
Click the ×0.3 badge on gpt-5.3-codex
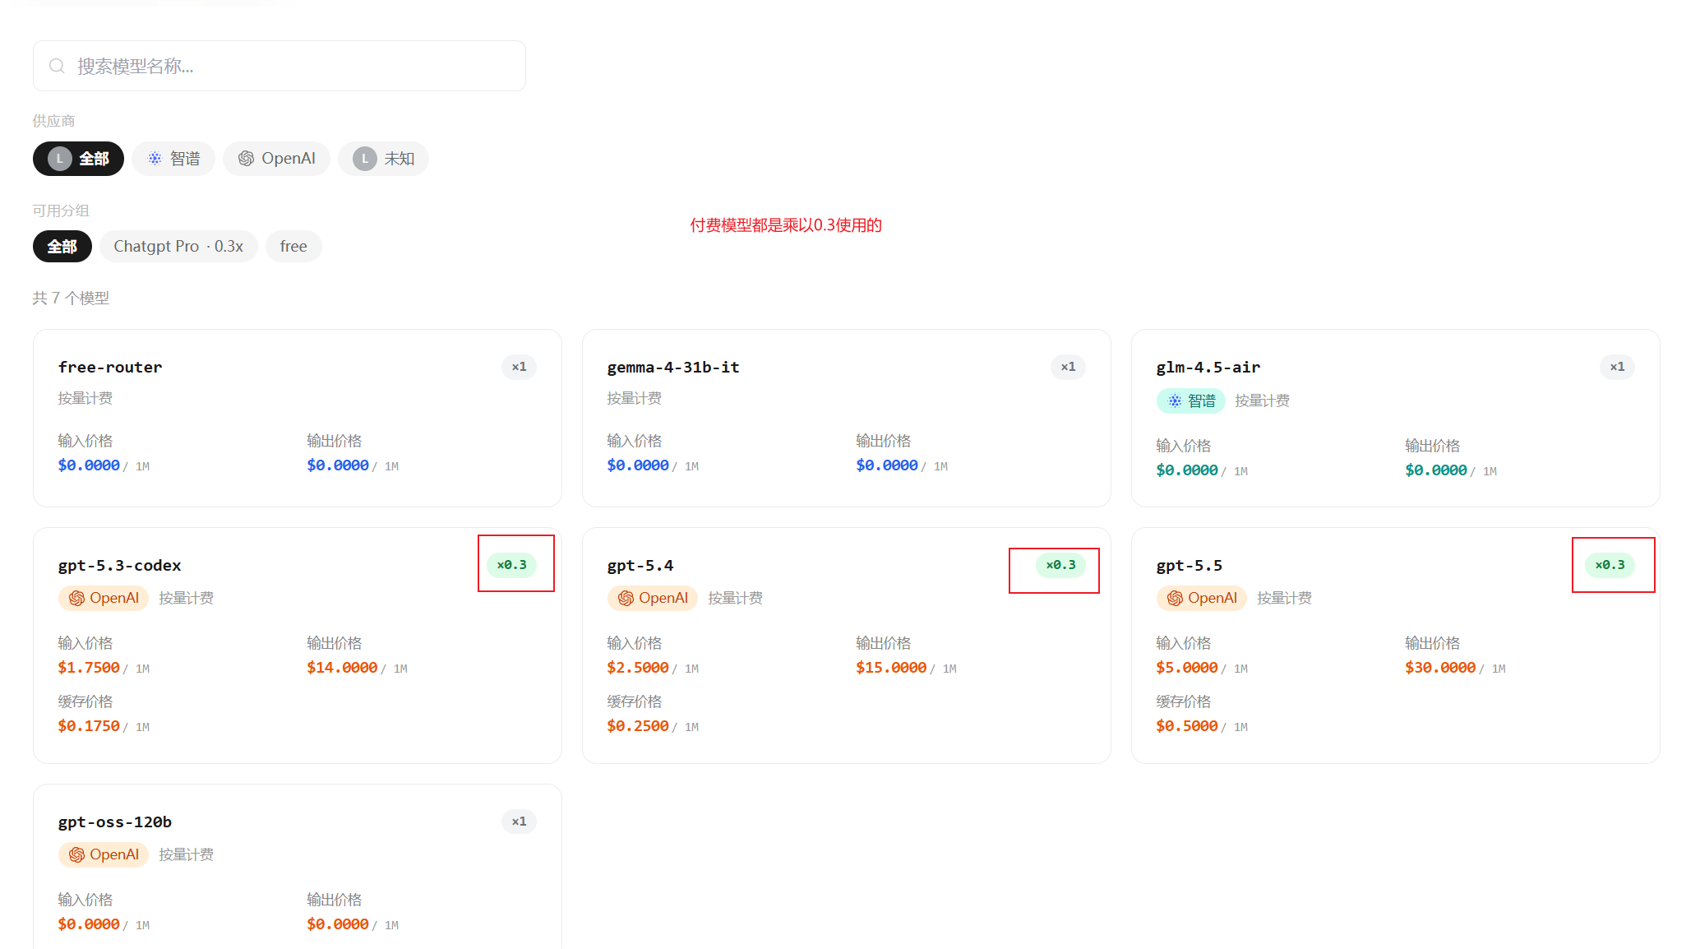tap(511, 565)
